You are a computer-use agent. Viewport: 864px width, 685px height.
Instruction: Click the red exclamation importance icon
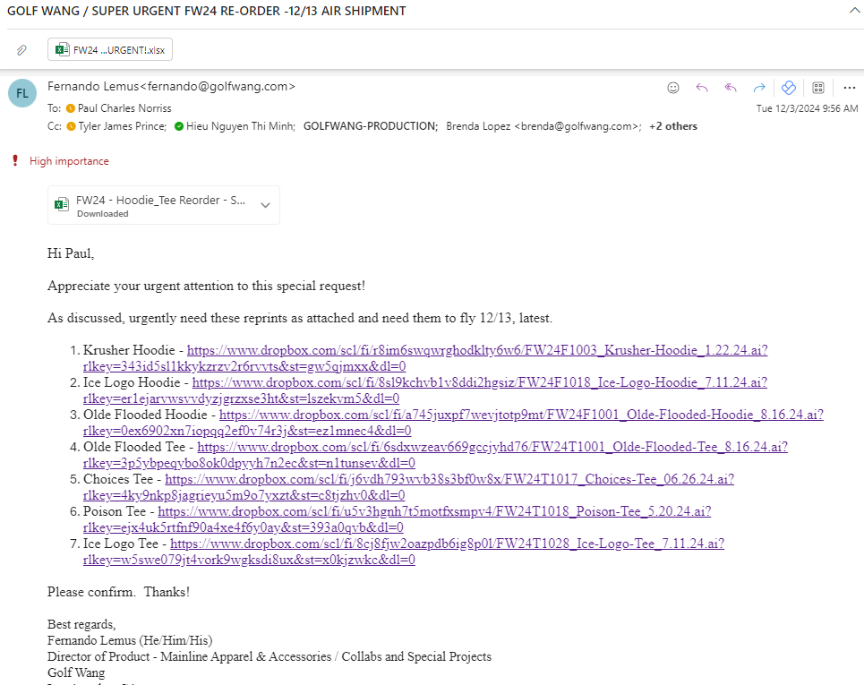(15, 160)
